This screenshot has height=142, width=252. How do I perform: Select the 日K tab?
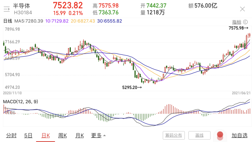[x=45, y=135]
